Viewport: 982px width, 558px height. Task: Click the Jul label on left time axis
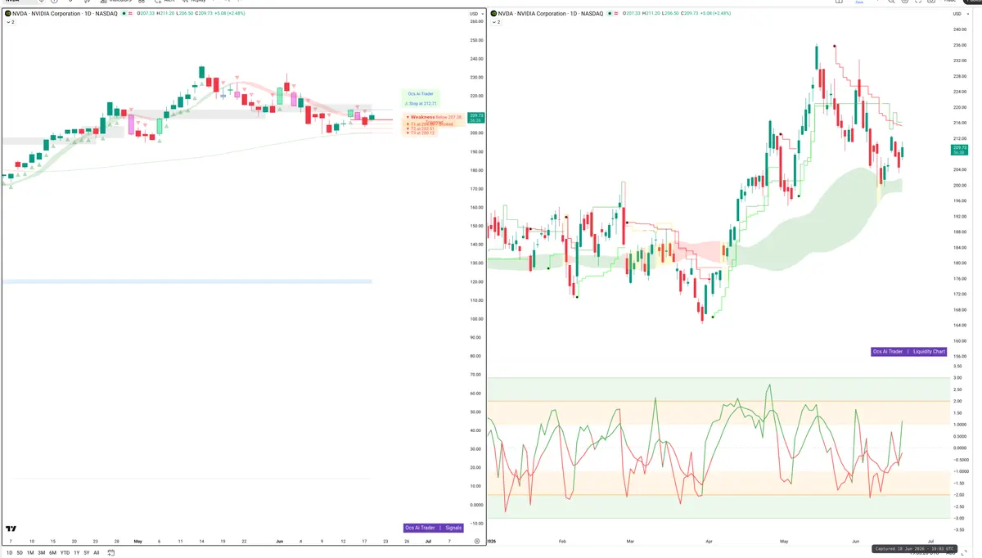[x=427, y=541]
